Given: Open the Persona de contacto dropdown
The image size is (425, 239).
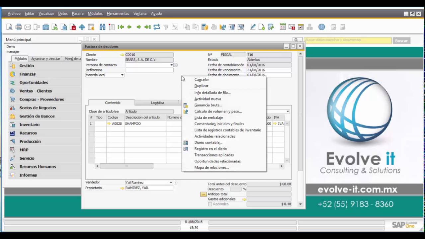Looking at the screenshot, I should coord(171,65).
